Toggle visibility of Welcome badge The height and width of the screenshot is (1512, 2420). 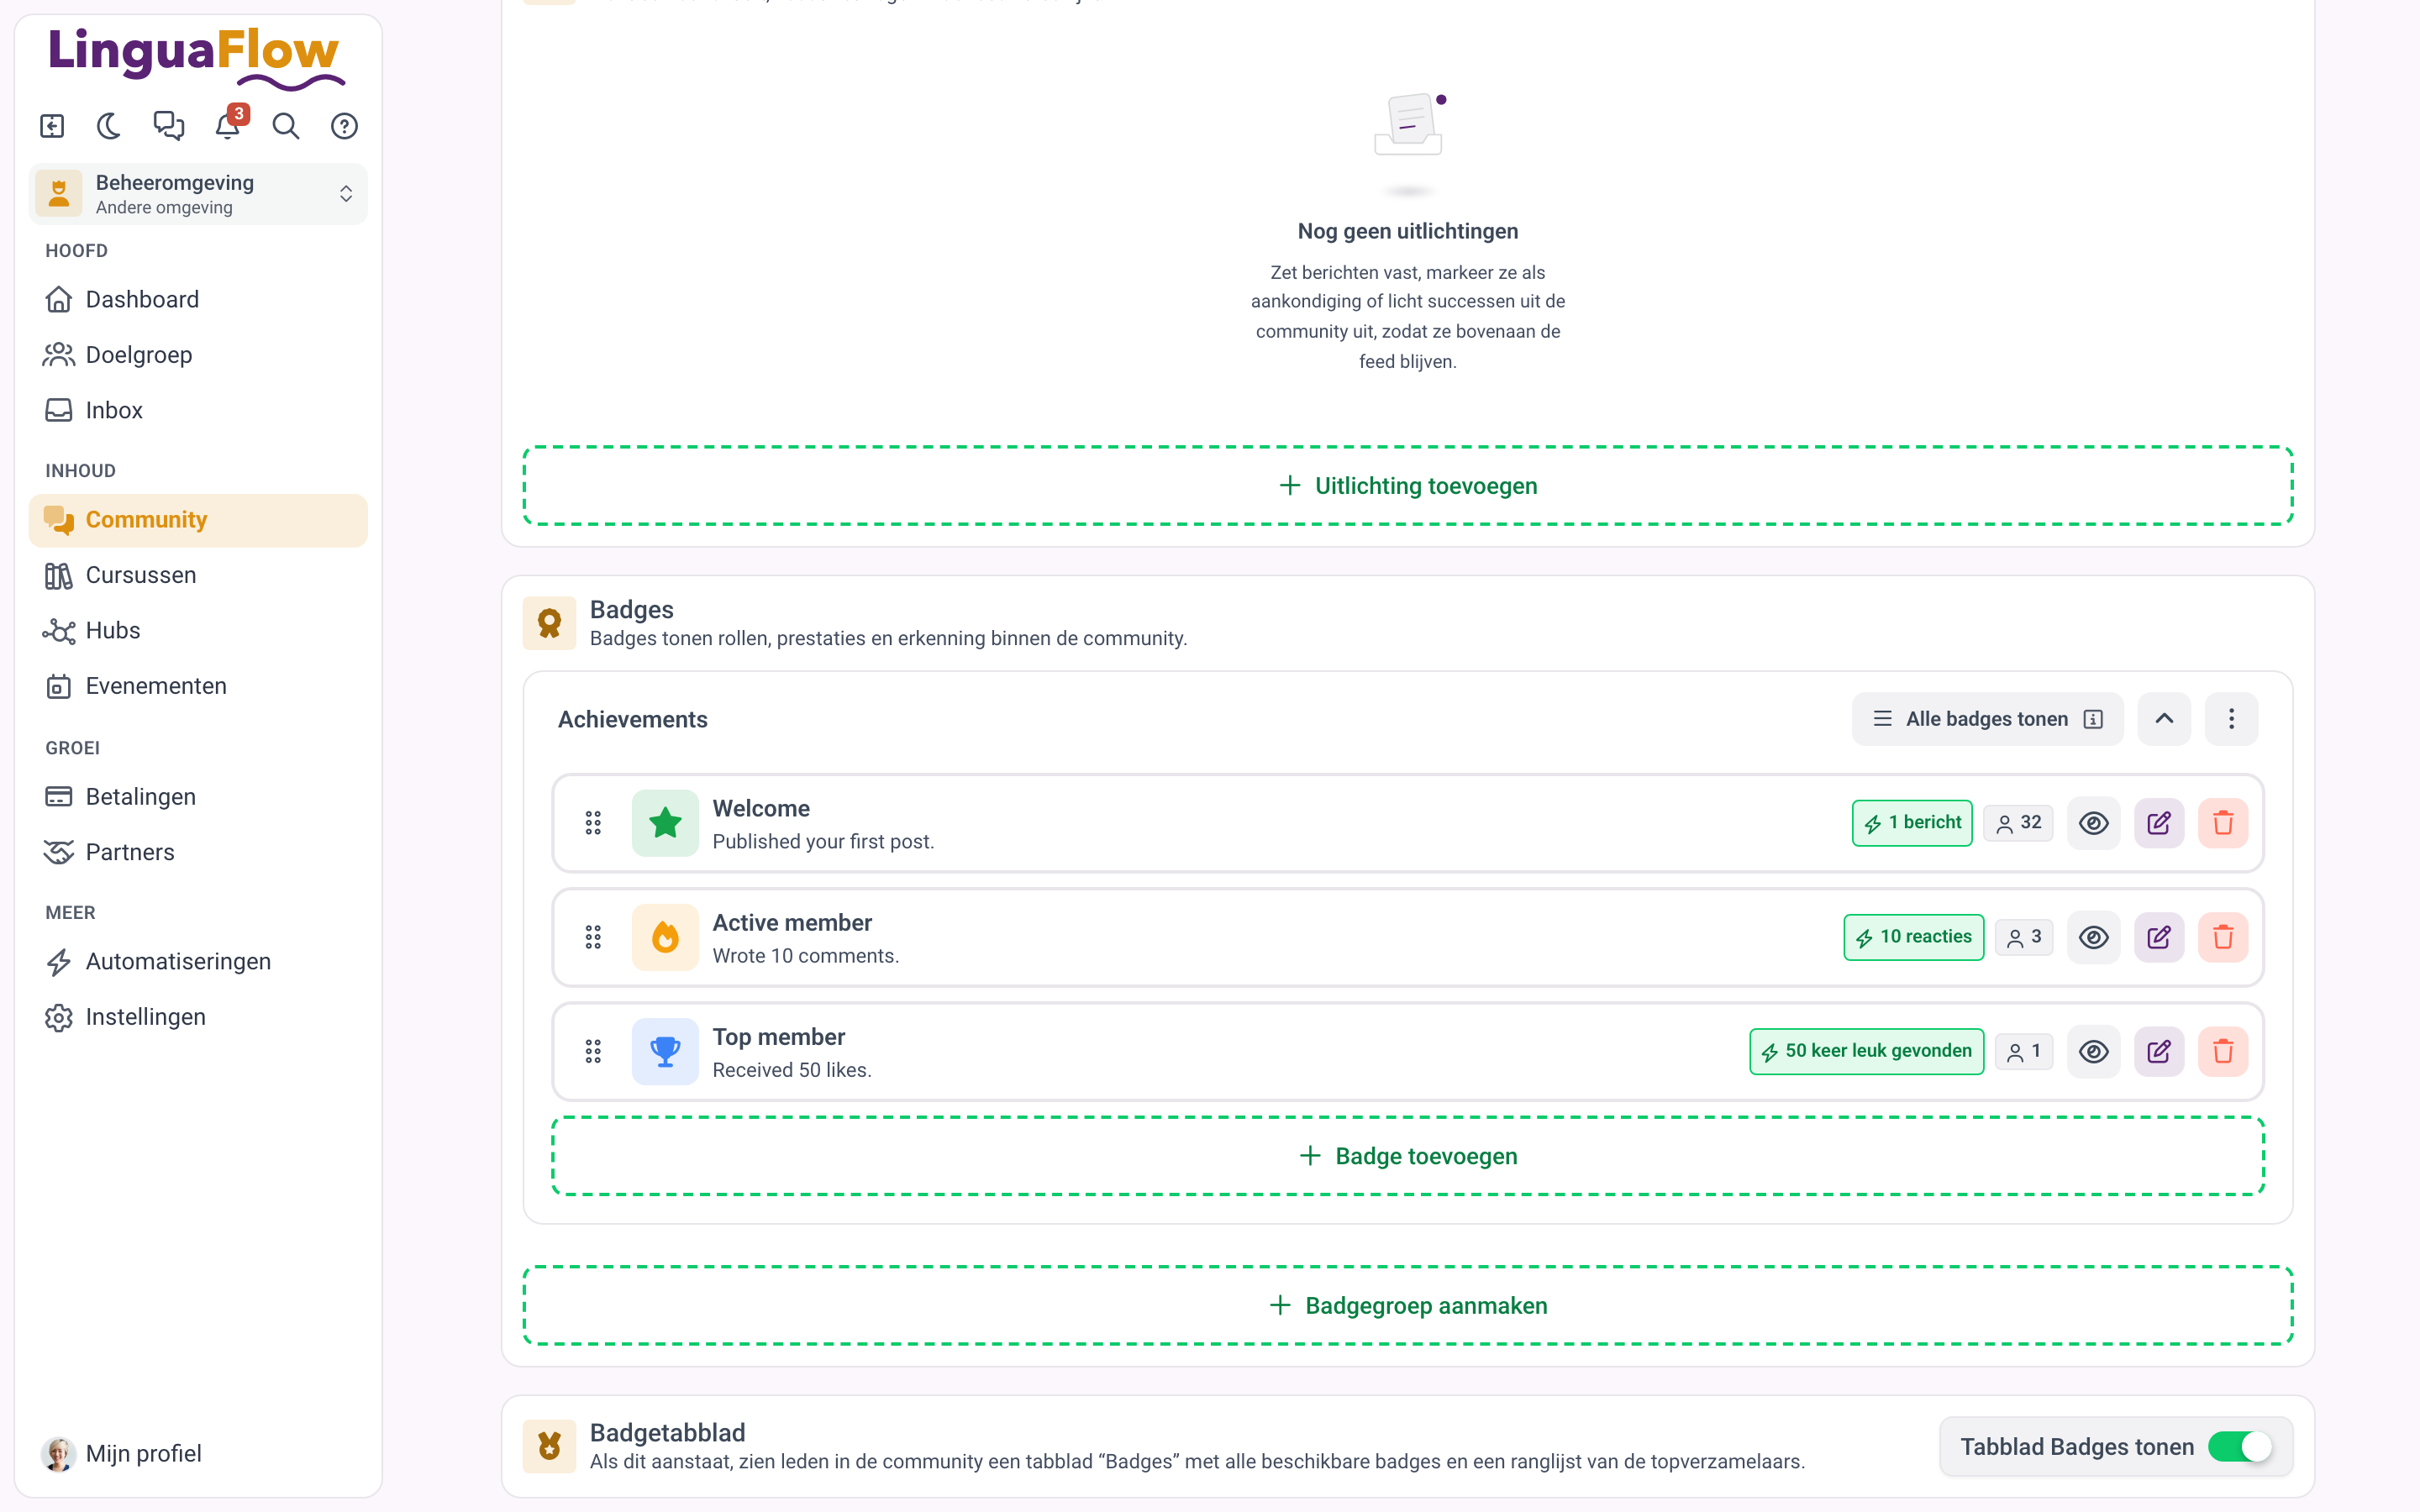click(2093, 823)
